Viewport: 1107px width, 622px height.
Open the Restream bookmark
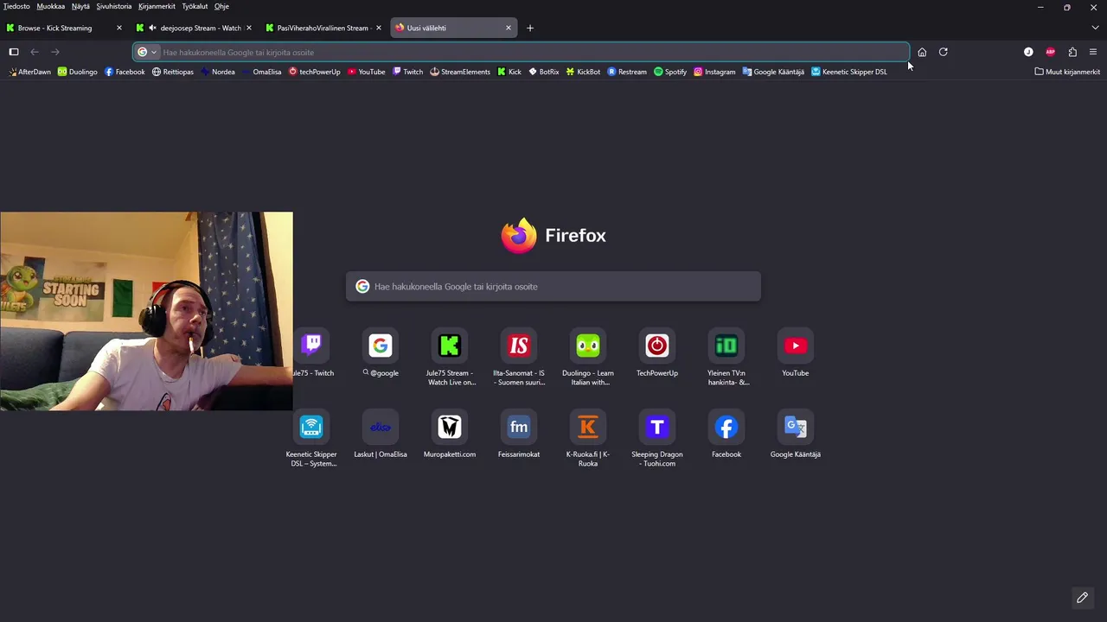[x=627, y=72]
